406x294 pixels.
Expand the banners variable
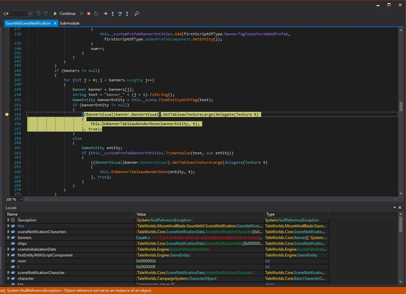pyautogui.click(x=8, y=237)
